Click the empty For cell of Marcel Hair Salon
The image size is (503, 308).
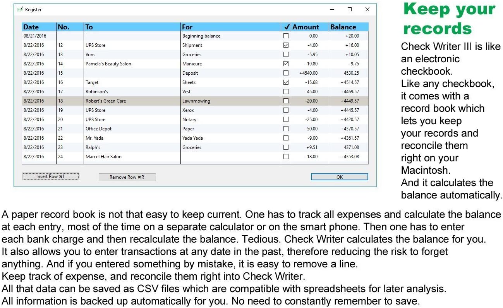point(231,157)
